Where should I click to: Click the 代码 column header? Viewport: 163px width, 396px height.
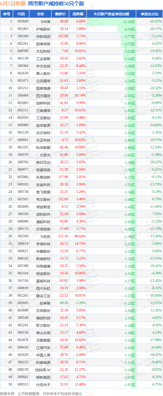tap(21, 14)
